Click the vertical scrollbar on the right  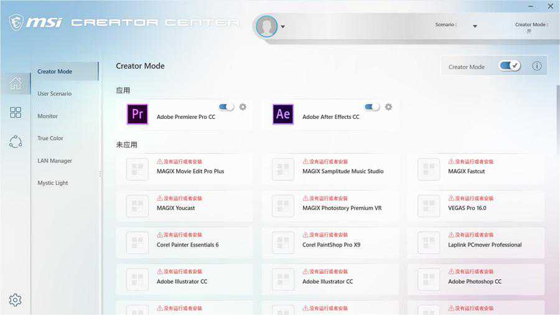tap(557, 125)
